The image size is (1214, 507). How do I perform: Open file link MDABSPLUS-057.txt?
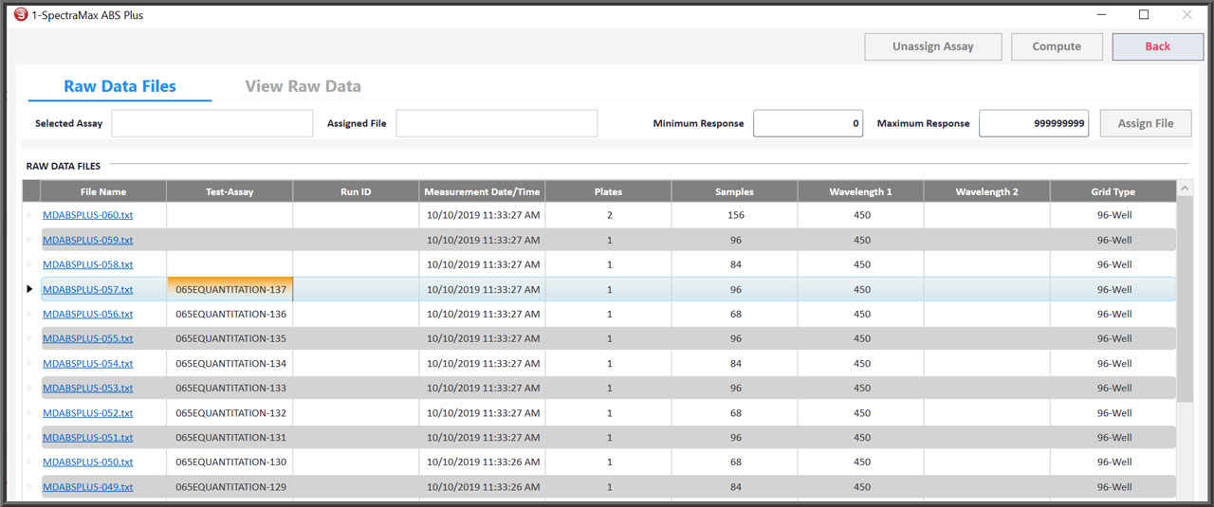point(88,289)
